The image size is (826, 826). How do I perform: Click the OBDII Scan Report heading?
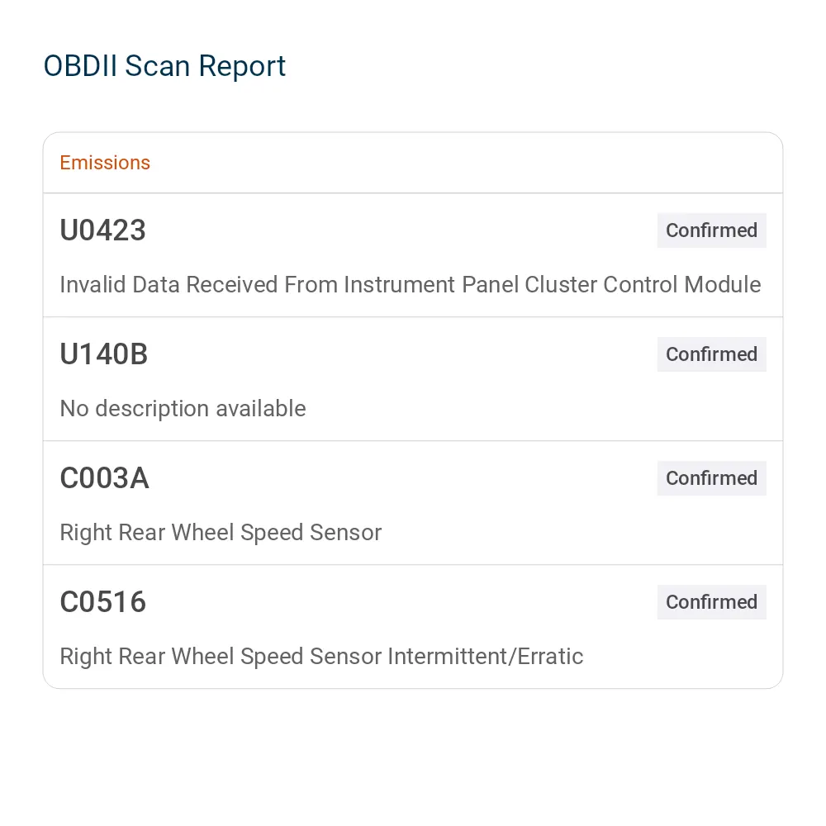164,66
